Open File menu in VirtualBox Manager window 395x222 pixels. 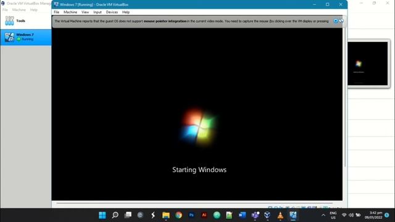point(5,10)
